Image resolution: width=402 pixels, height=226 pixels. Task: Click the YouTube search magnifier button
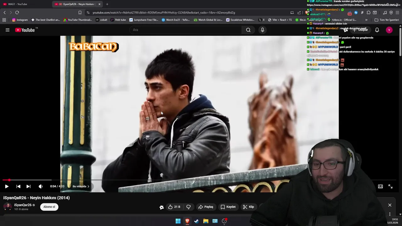click(248, 30)
